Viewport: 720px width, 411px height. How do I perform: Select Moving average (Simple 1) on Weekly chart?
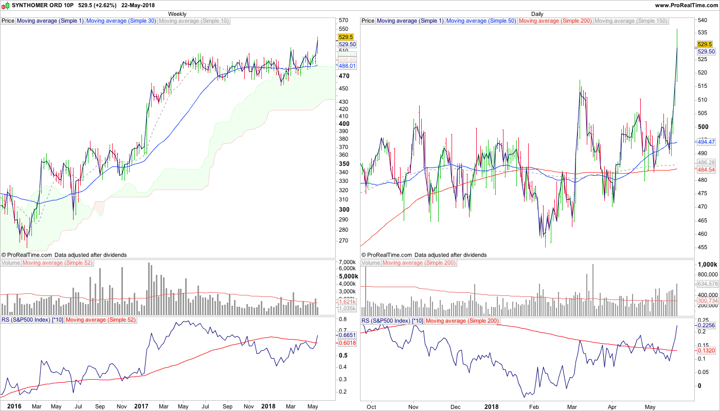coord(50,21)
